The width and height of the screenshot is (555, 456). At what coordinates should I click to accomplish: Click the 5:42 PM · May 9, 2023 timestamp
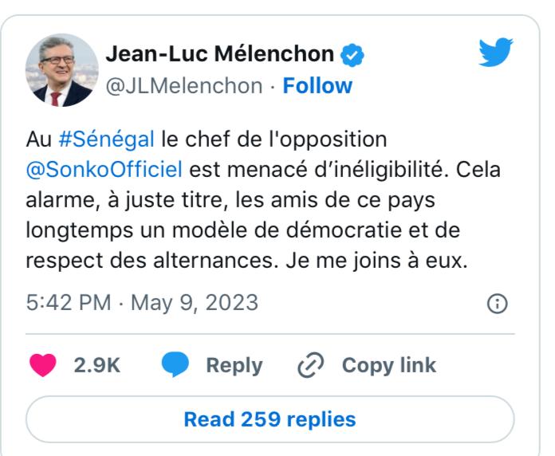click(x=143, y=304)
